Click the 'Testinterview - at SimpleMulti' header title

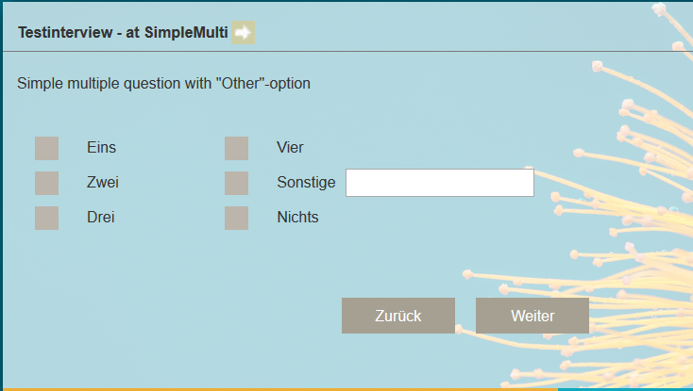coord(123,32)
